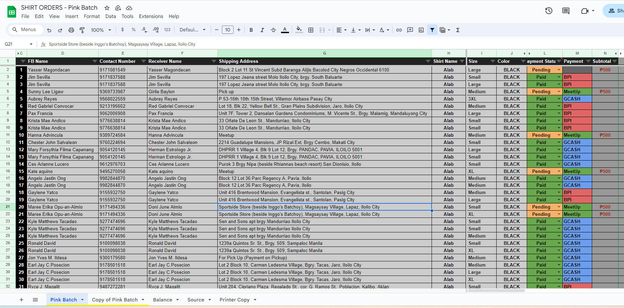624x308 pixels.
Task: Open filter views dropdown
Action: [445, 30]
